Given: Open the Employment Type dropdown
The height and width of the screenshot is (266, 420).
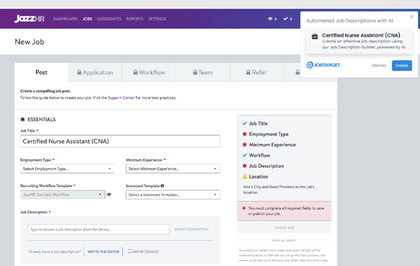Looking at the screenshot, I should (x=67, y=169).
